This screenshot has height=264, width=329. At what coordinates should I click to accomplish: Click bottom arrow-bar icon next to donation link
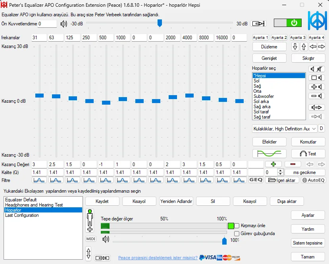[102, 258]
